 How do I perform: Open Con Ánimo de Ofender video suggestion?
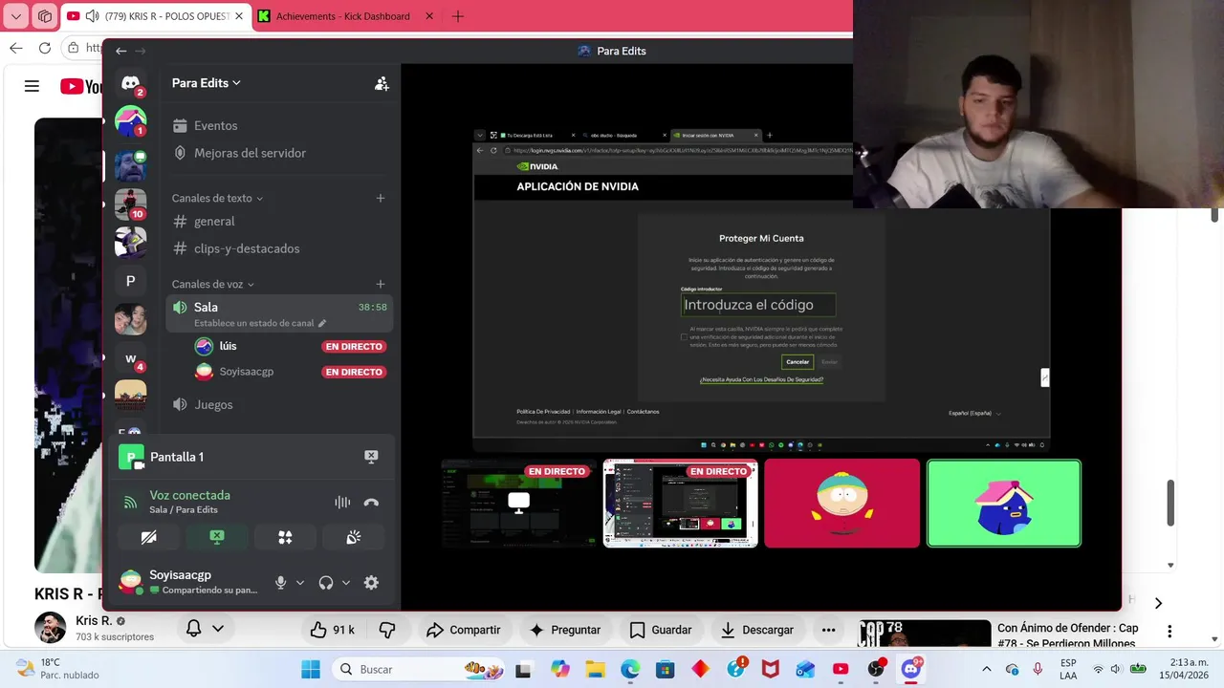tap(1067, 635)
